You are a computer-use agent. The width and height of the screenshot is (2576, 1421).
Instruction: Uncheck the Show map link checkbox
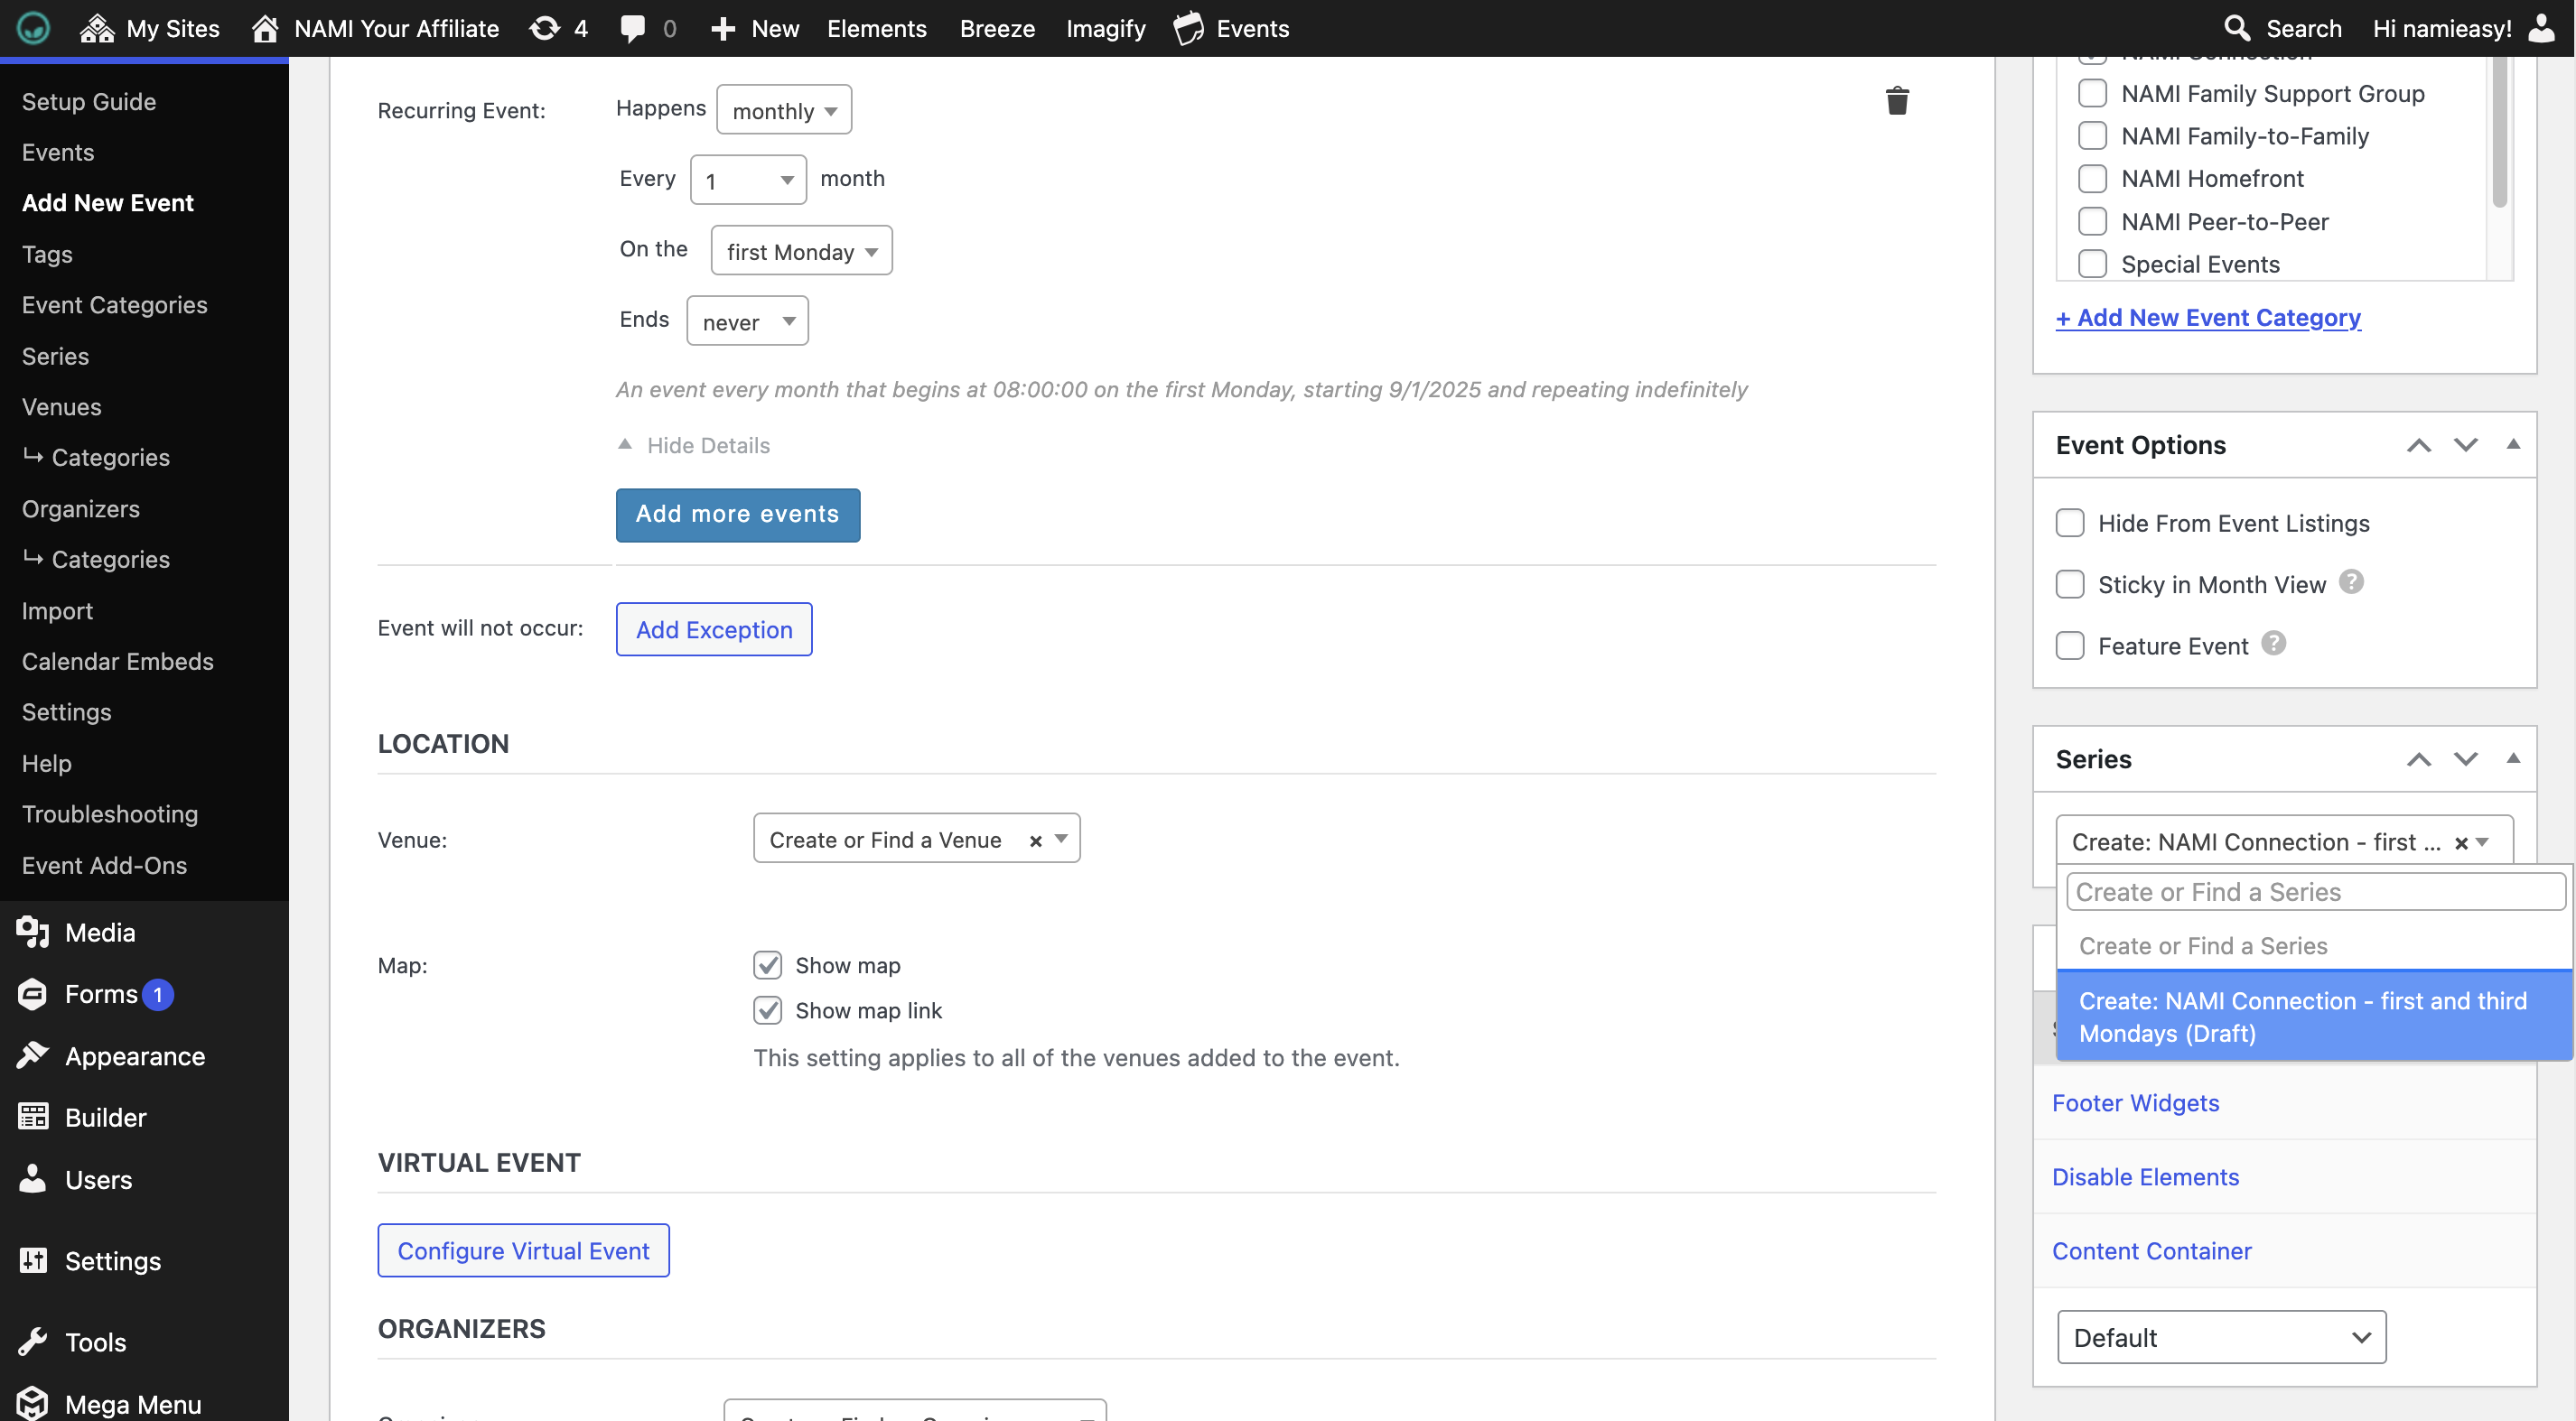[767, 1010]
